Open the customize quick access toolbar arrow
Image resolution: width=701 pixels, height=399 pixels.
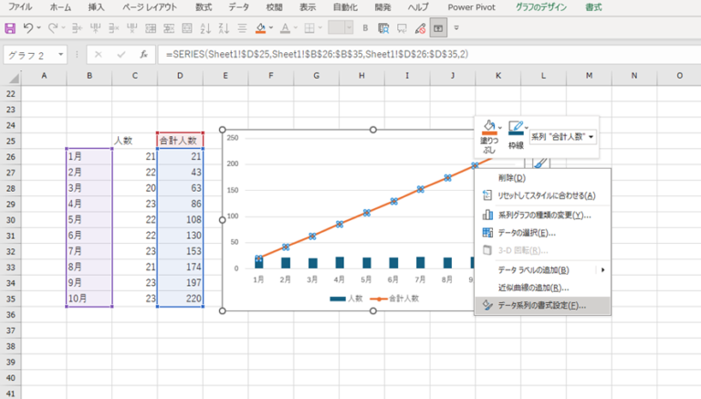pyautogui.click(x=456, y=28)
